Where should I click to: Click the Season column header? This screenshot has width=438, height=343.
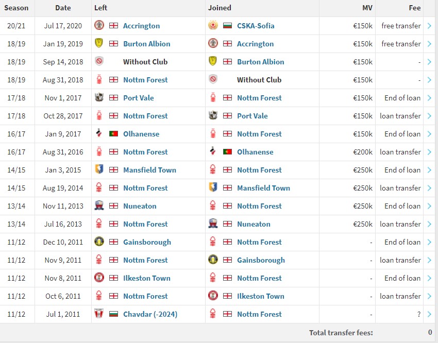coord(17,8)
